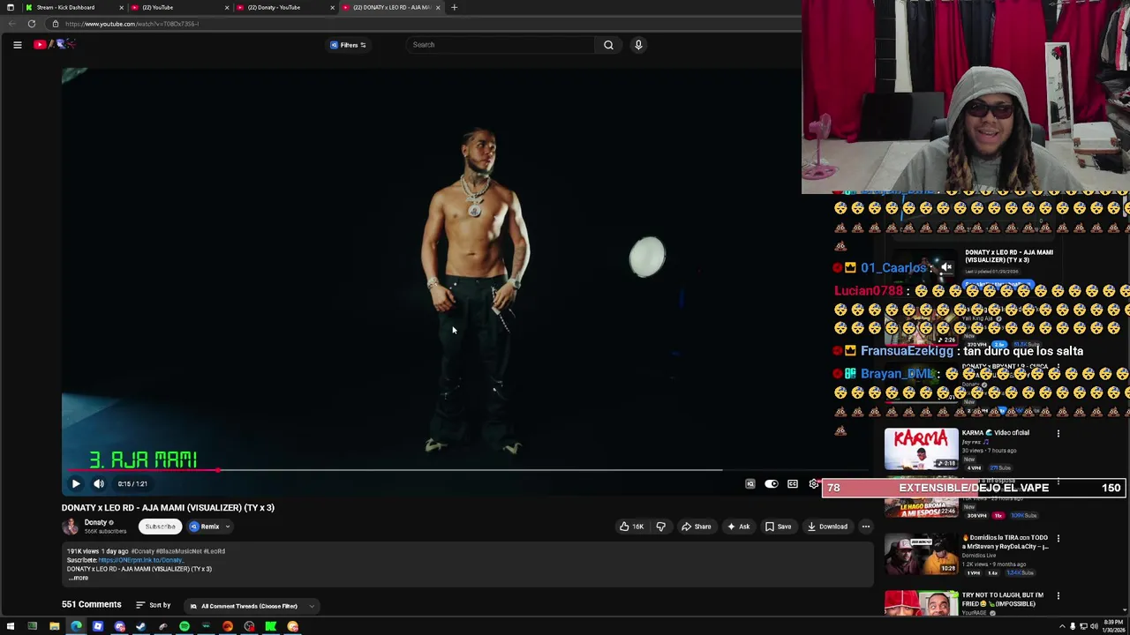Download the video
Viewport: 1130px width, 635px height.
827,527
